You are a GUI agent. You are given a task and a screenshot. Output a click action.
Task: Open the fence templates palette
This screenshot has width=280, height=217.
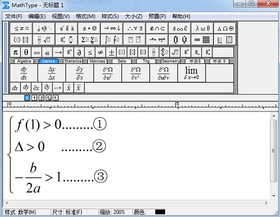(x=21, y=40)
